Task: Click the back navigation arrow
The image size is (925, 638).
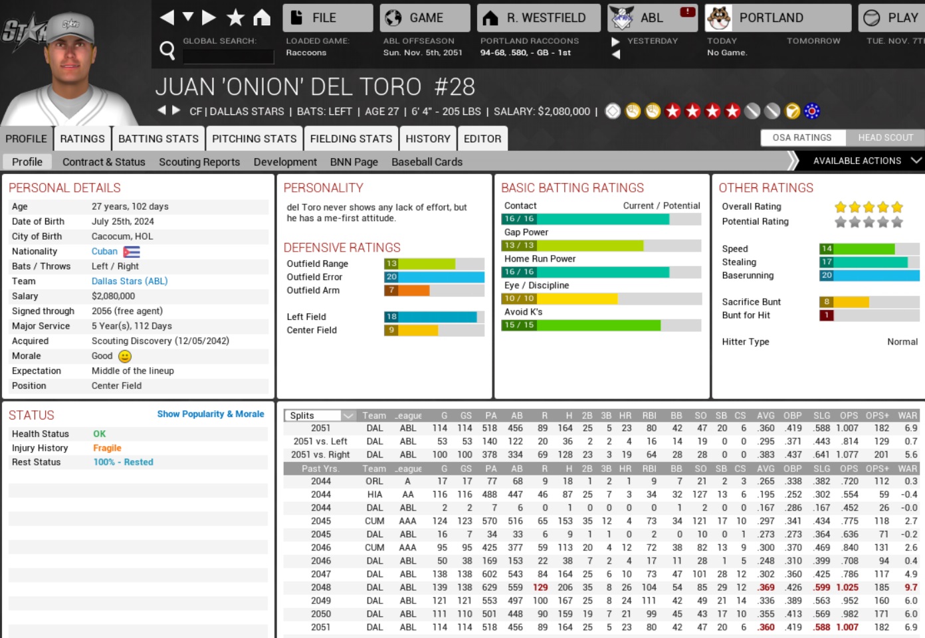Action: click(167, 17)
